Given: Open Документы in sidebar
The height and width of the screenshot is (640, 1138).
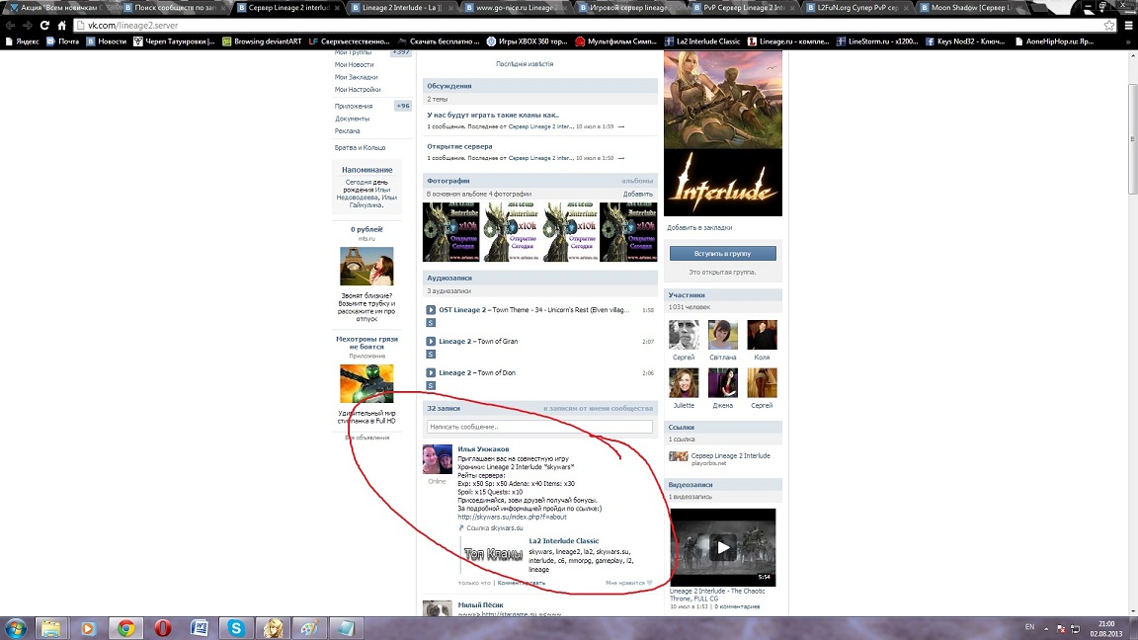Looking at the screenshot, I should coord(352,119).
